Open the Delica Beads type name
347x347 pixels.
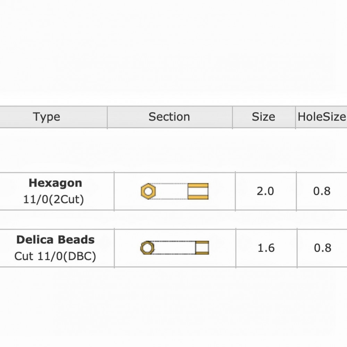[55, 240]
